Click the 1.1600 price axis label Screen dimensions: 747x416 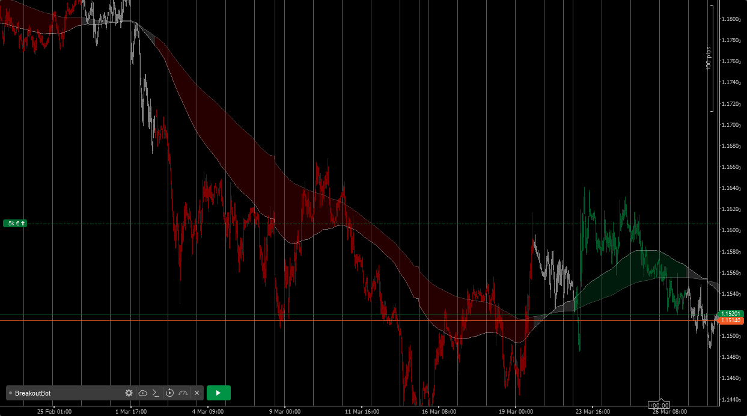(731, 230)
